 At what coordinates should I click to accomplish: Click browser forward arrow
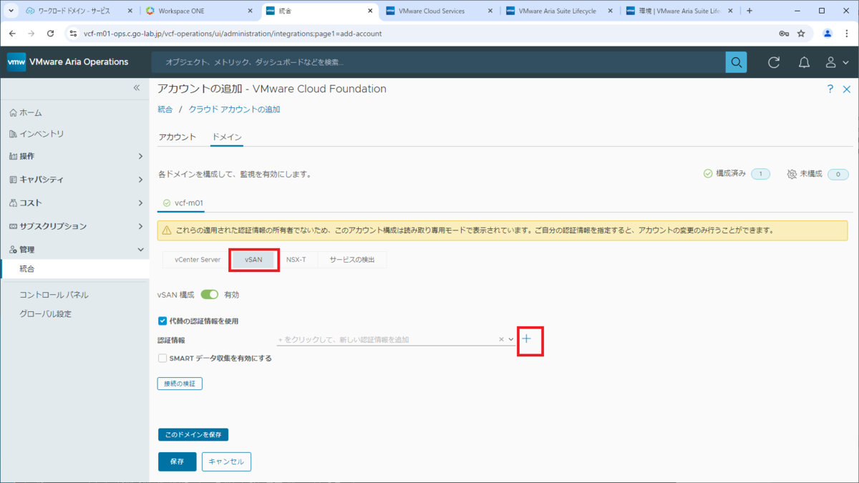(31, 33)
